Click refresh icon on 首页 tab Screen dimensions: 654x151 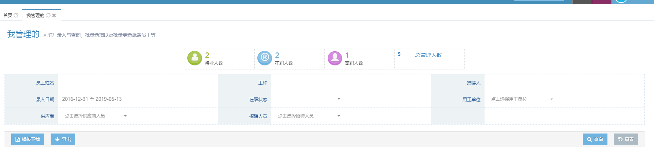(x=16, y=15)
